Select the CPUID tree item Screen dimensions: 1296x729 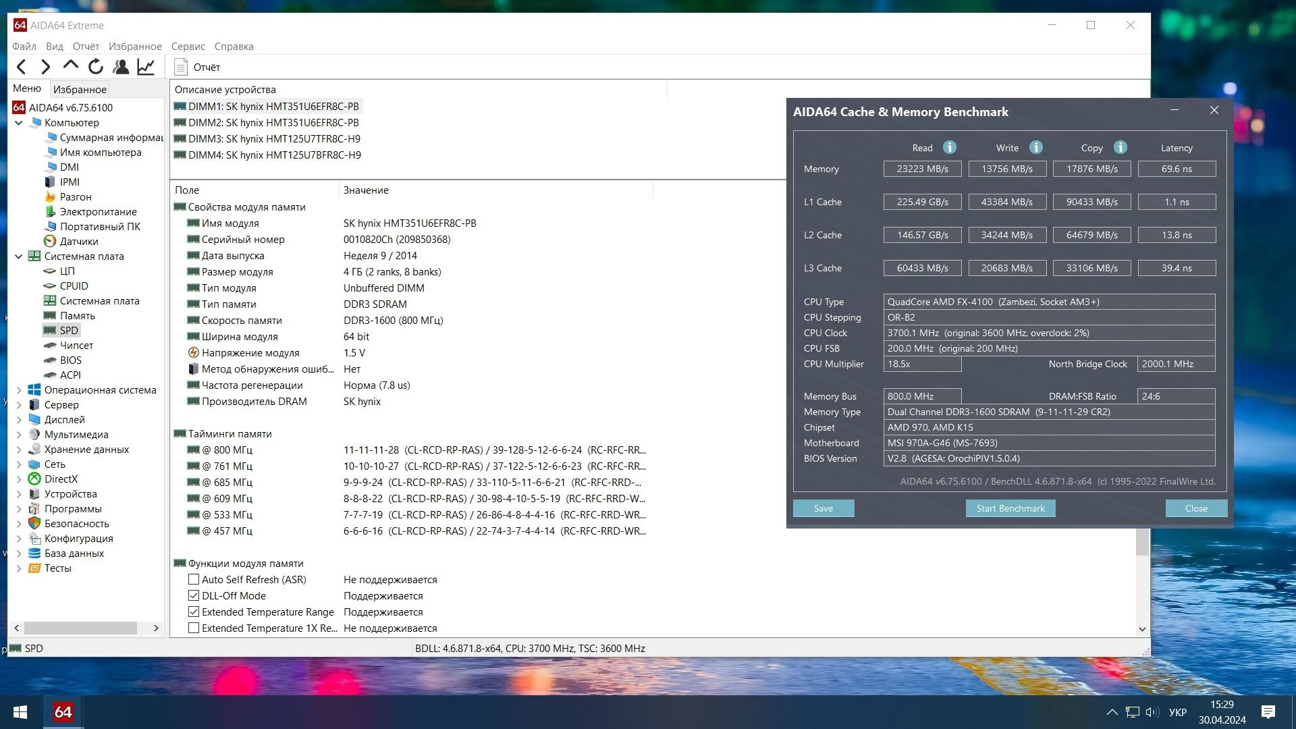74,286
